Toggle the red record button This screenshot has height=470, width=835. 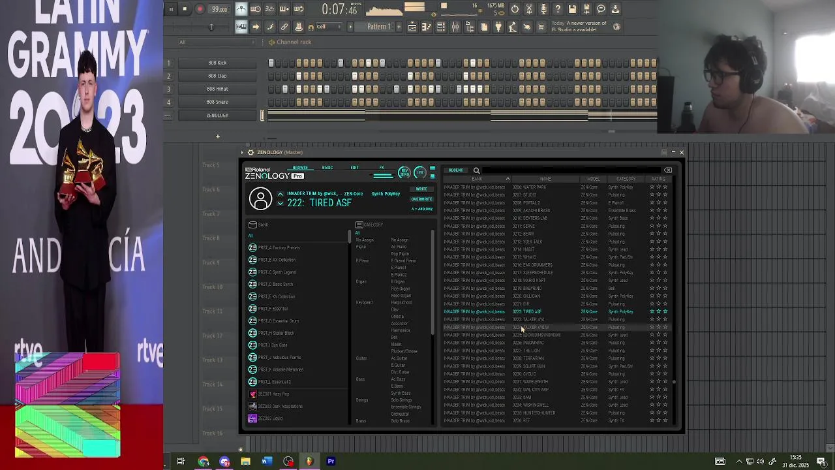200,9
